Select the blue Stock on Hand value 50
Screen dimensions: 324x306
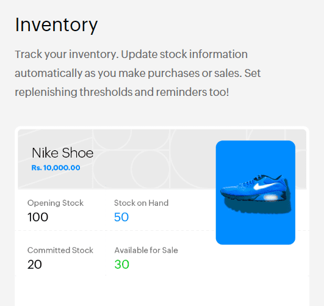121,217
